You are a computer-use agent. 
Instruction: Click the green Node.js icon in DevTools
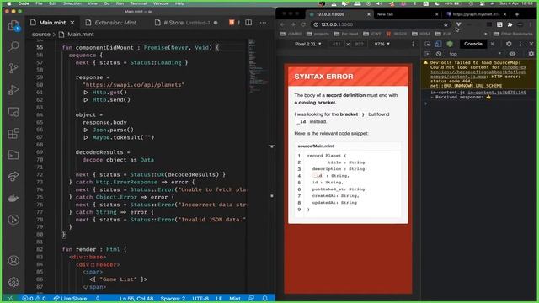coord(450,44)
